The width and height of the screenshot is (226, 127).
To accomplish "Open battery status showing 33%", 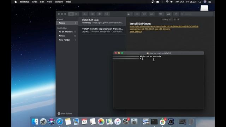I will pos(179,2).
